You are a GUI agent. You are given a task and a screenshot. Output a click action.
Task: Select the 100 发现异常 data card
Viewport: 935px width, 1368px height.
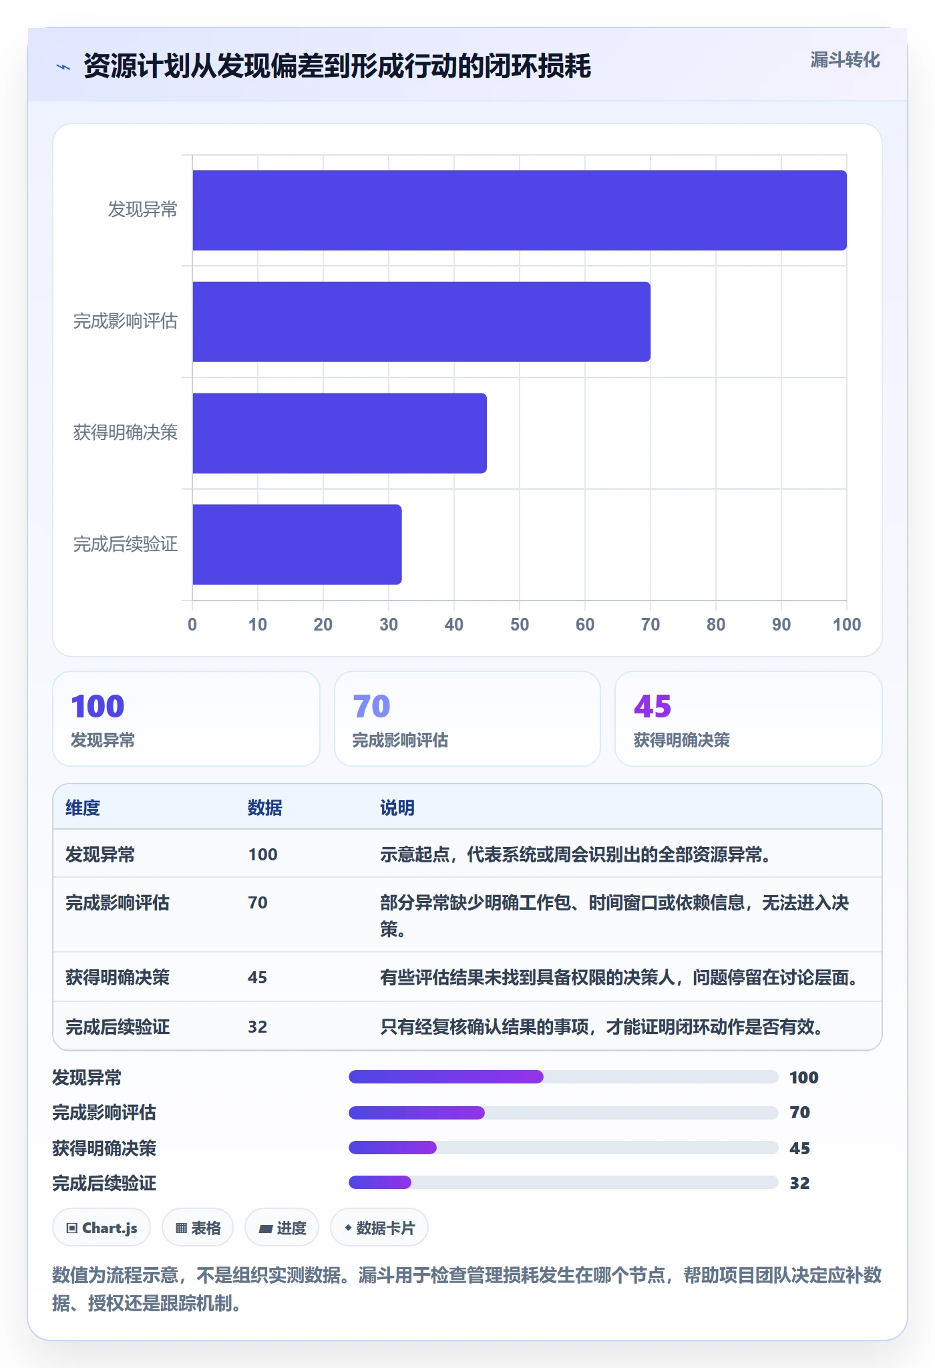(x=186, y=719)
